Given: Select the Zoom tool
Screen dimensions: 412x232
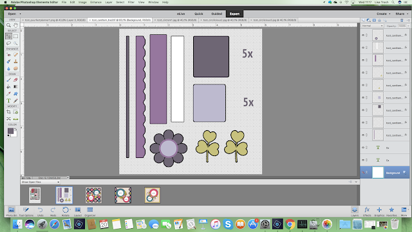Looking at the screenshot, I should [x=8, y=25].
